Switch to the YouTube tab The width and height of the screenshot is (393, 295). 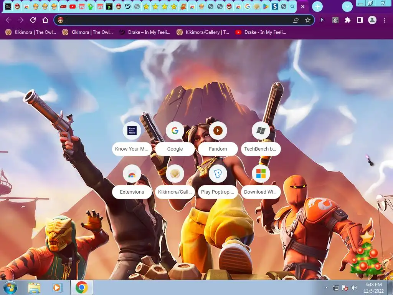tap(73, 7)
